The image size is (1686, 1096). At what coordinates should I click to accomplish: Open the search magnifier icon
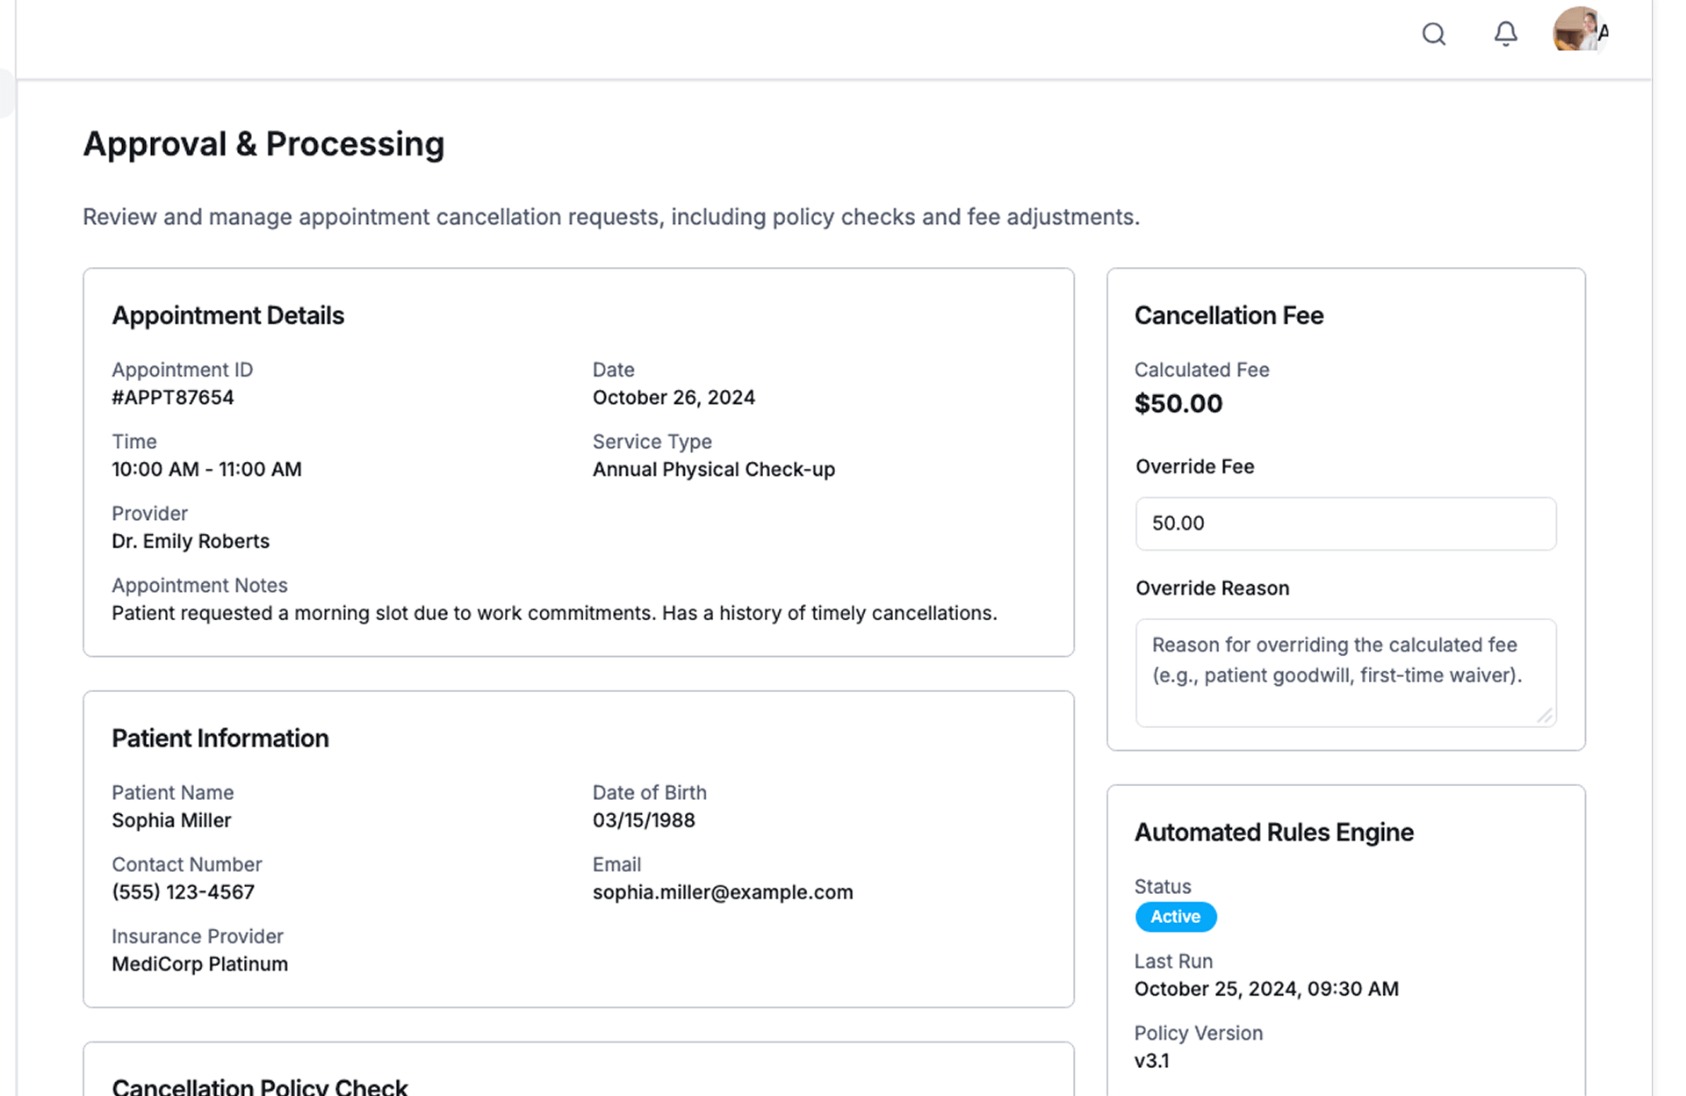[1433, 34]
